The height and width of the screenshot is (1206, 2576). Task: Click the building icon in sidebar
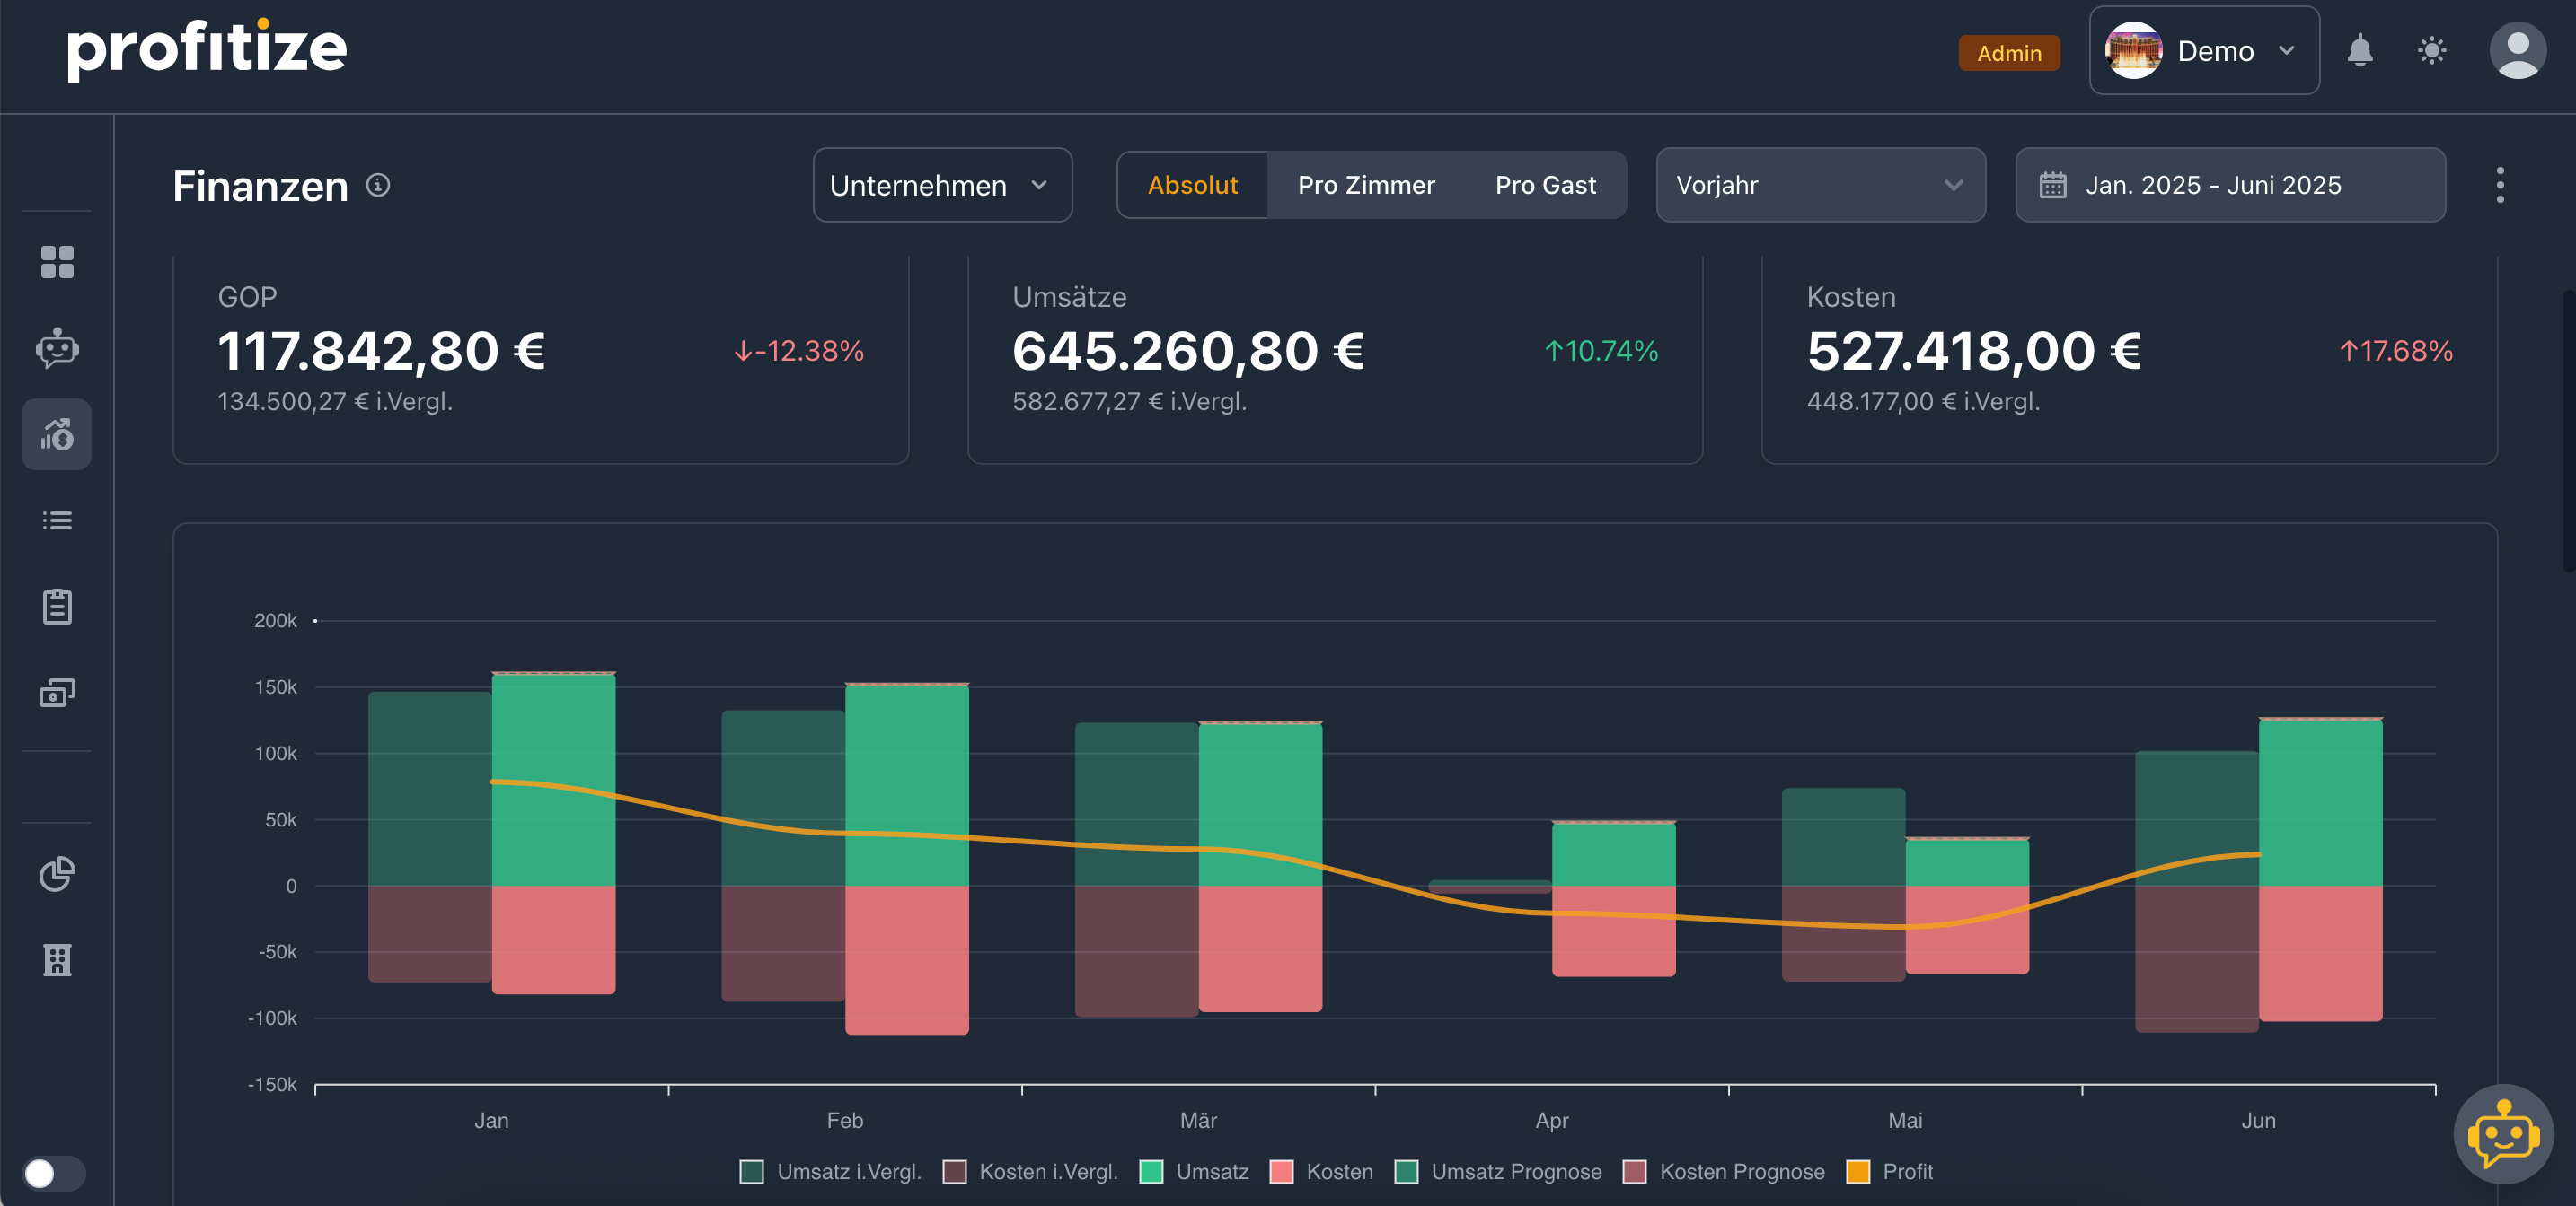click(x=57, y=959)
